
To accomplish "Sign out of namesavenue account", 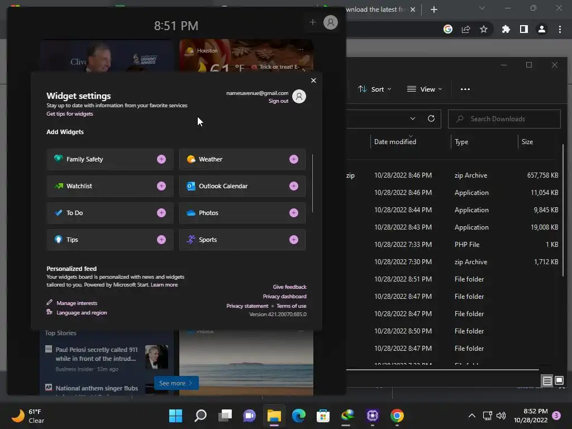I will click(x=278, y=101).
